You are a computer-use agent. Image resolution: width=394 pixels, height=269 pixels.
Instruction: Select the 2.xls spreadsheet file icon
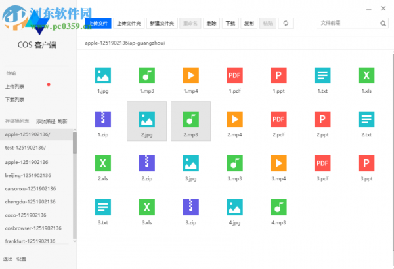103,163
